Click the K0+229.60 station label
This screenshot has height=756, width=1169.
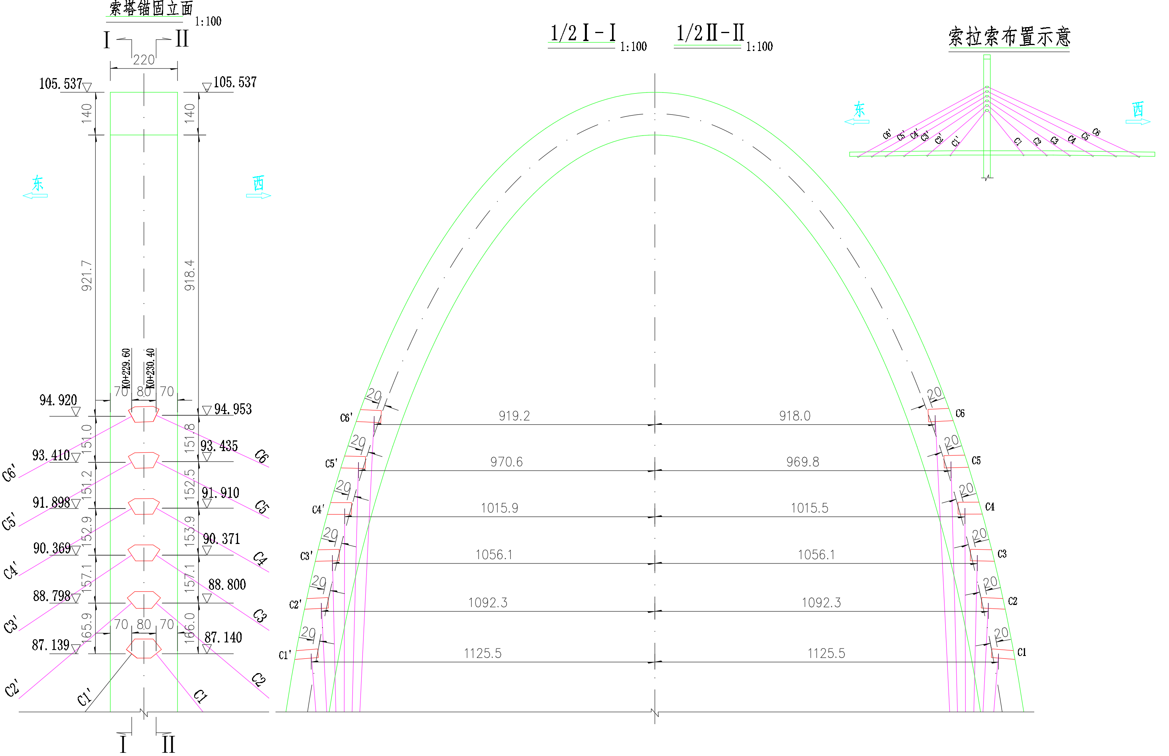[x=126, y=368]
